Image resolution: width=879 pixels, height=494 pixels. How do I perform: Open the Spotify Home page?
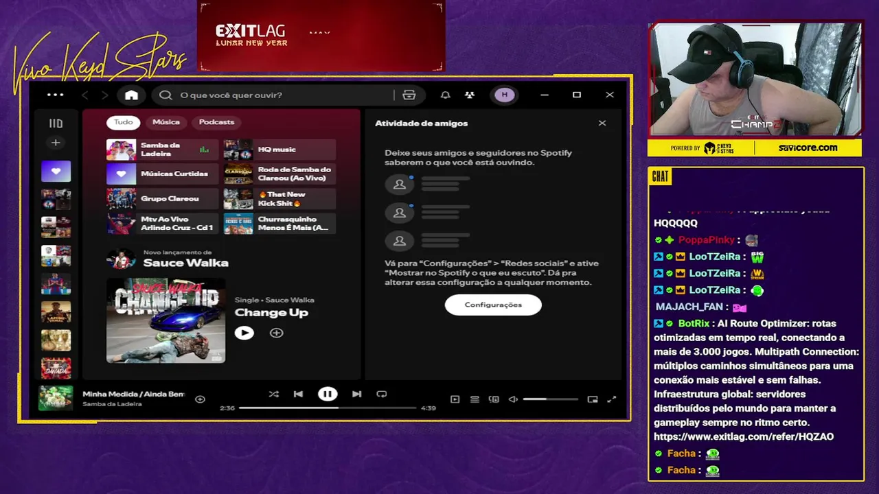coord(131,95)
